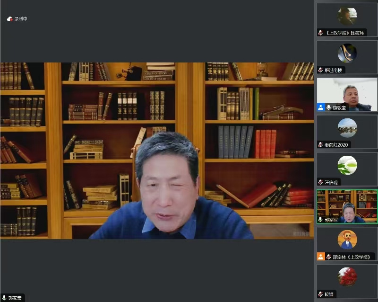Click the microphone icon next to 康敬奎
This screenshot has height=302, width=378.
tap(328, 107)
